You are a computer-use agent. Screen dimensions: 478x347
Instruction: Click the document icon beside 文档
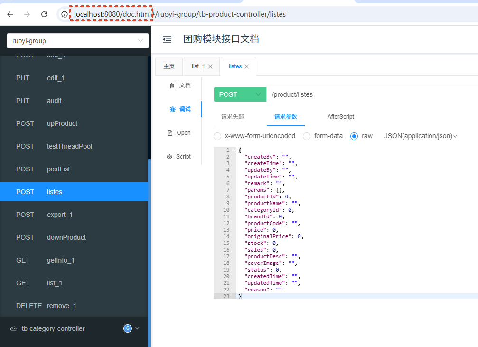[x=172, y=85]
